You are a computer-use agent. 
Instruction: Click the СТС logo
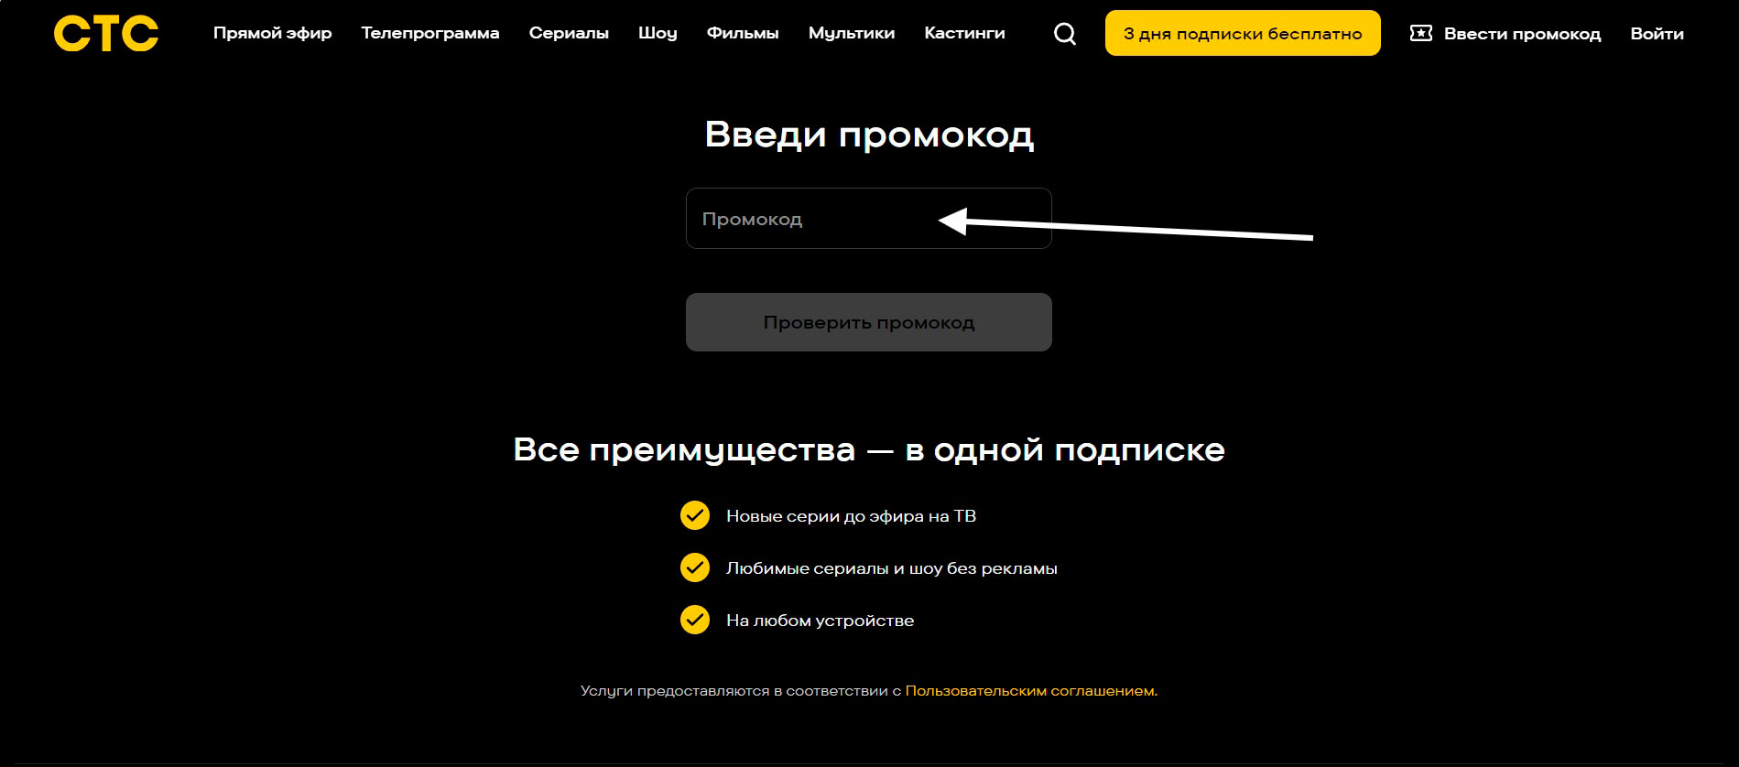[x=106, y=34]
